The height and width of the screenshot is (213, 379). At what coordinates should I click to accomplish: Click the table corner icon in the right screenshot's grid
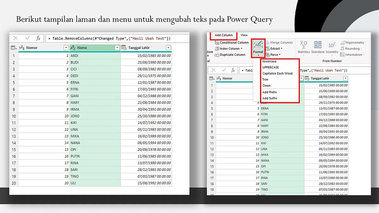pyautogui.click(x=213, y=78)
